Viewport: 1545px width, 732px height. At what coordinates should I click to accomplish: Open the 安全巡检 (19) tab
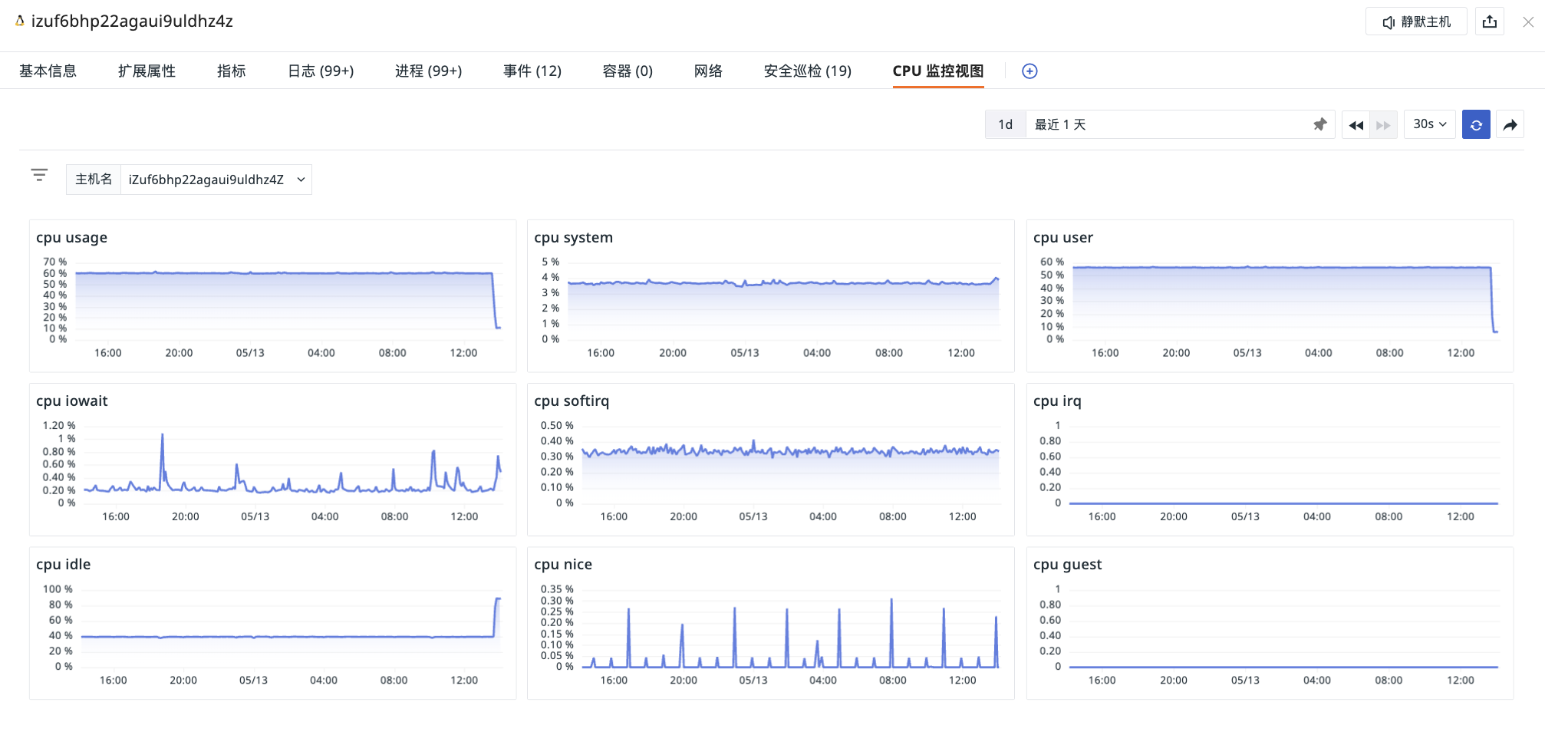tap(808, 71)
